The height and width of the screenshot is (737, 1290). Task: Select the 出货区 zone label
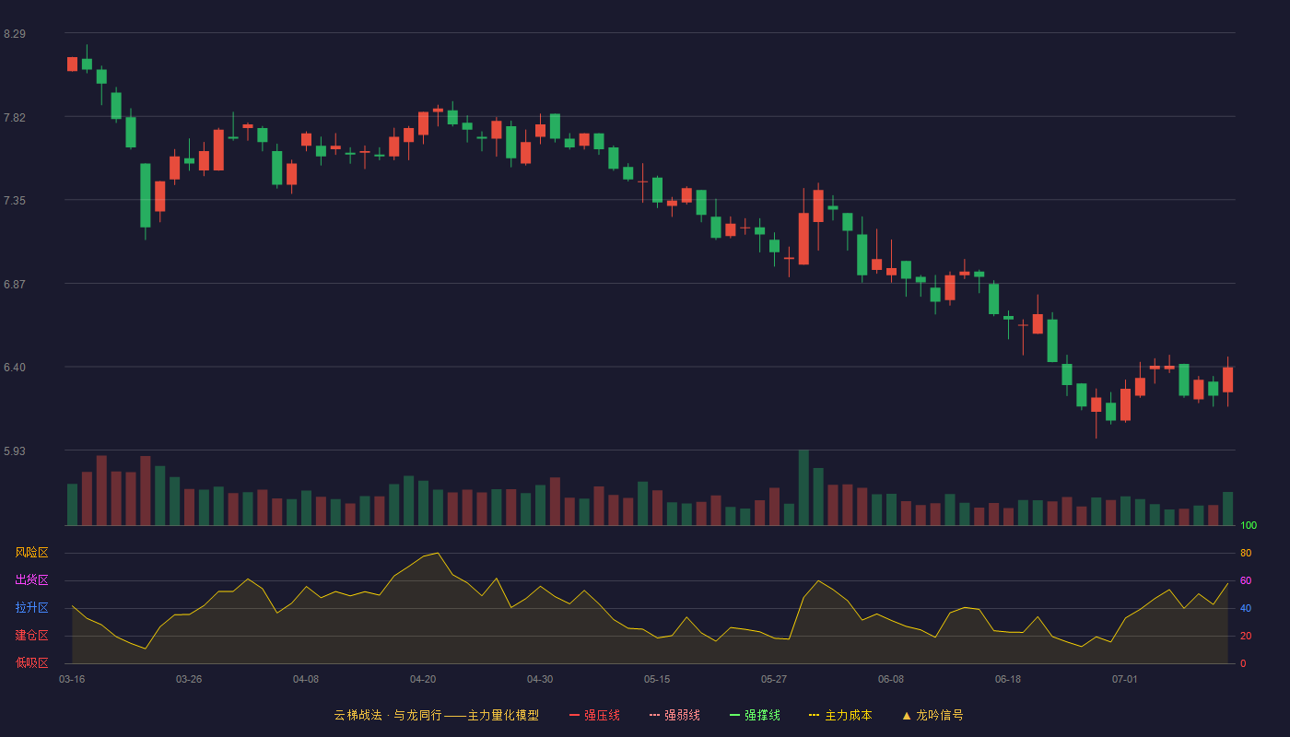pos(31,580)
